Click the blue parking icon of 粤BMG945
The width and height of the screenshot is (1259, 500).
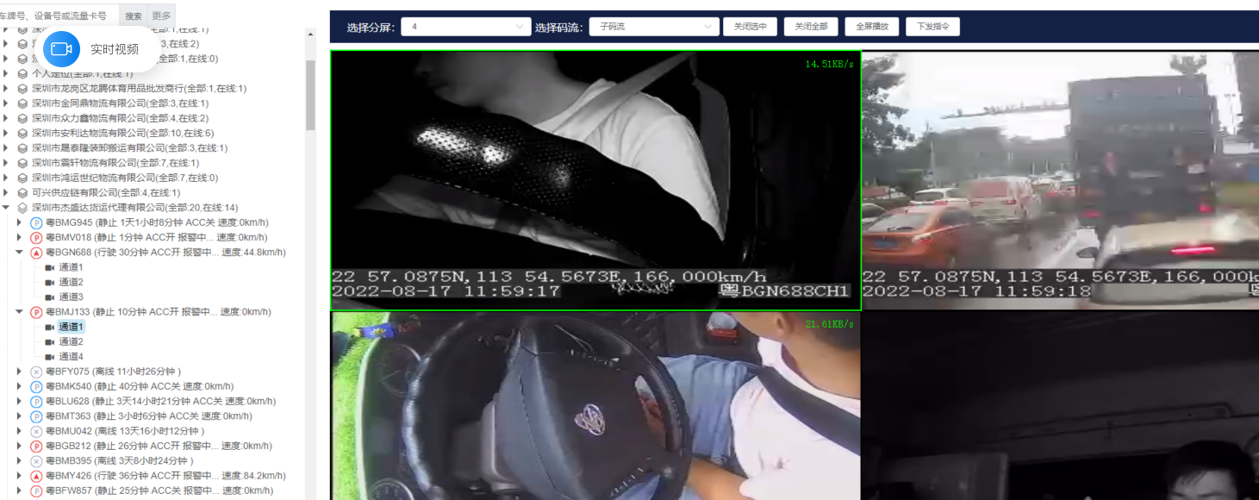[36, 223]
